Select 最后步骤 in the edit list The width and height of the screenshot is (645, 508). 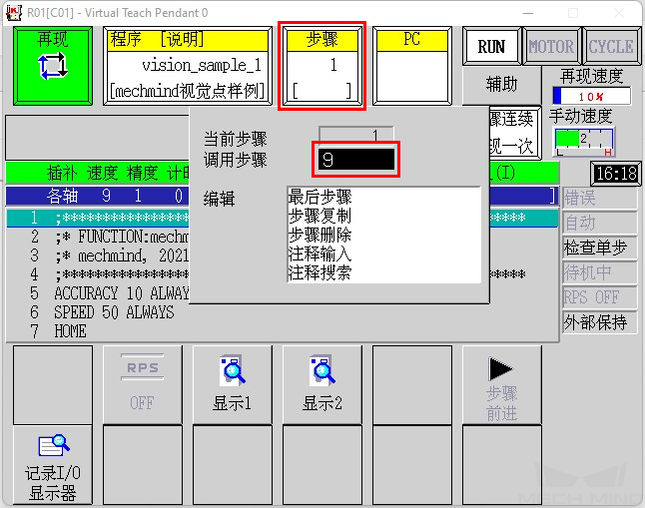tap(320, 197)
